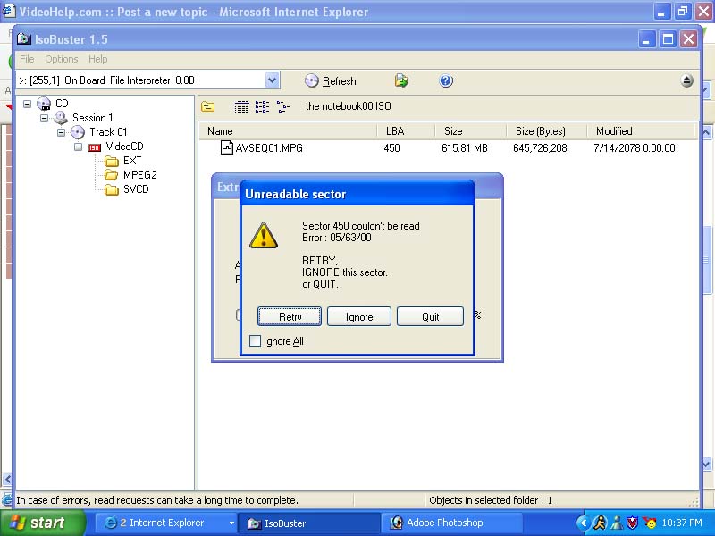Select the red ISO VideoCD icon

coord(95,147)
